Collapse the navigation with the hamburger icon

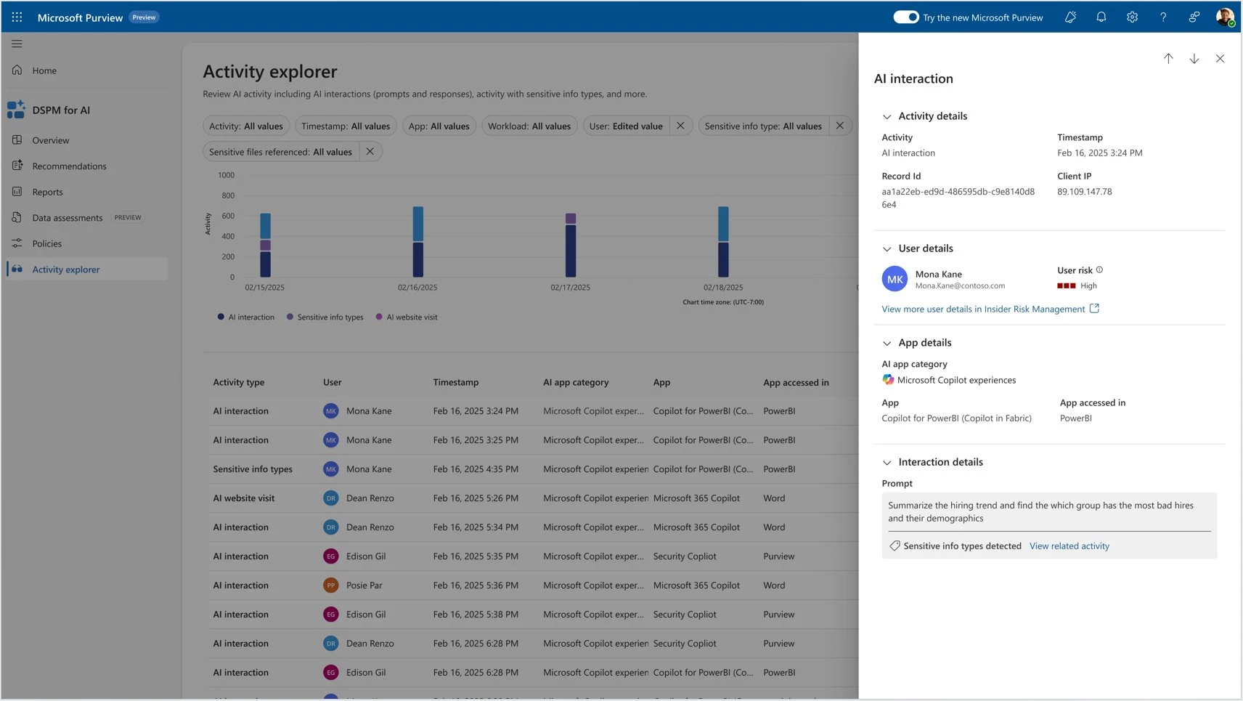click(17, 44)
